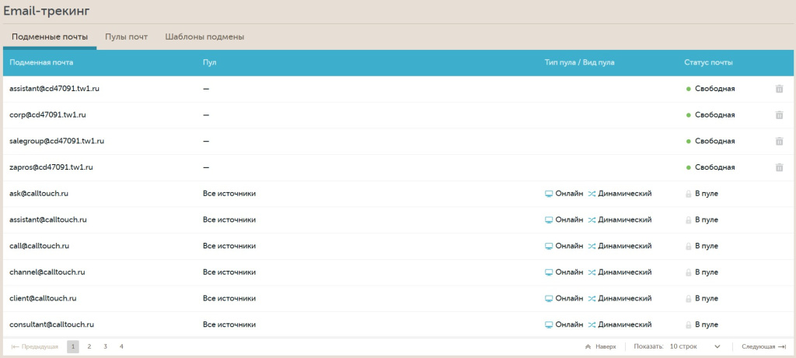Screen dimensions: 796x358
Task: Go to the Предыдущая page
Action: 35,347
